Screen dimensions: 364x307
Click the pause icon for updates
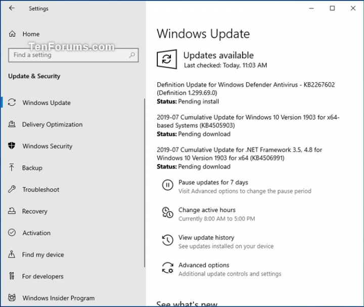(x=168, y=185)
